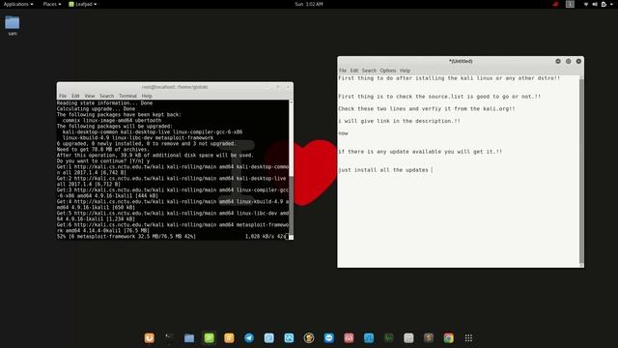The width and height of the screenshot is (618, 348).
Task: Click the volume speaker icon in top bar
Action: [x=595, y=4]
